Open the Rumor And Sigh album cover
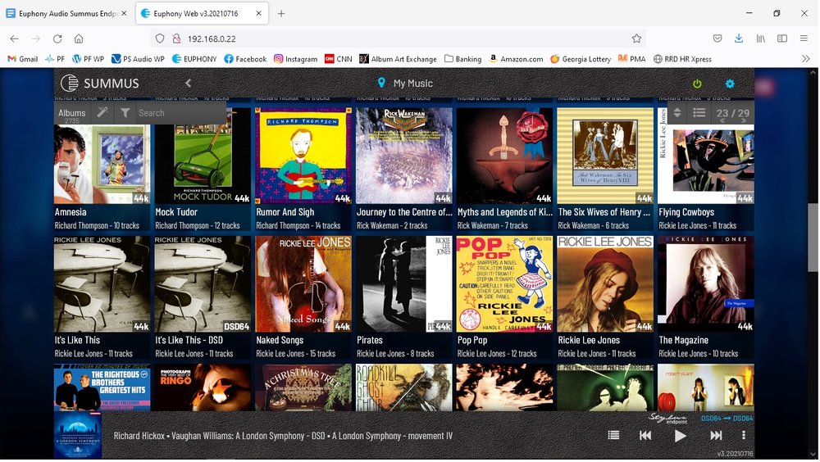This screenshot has height=462, width=820. pos(303,156)
